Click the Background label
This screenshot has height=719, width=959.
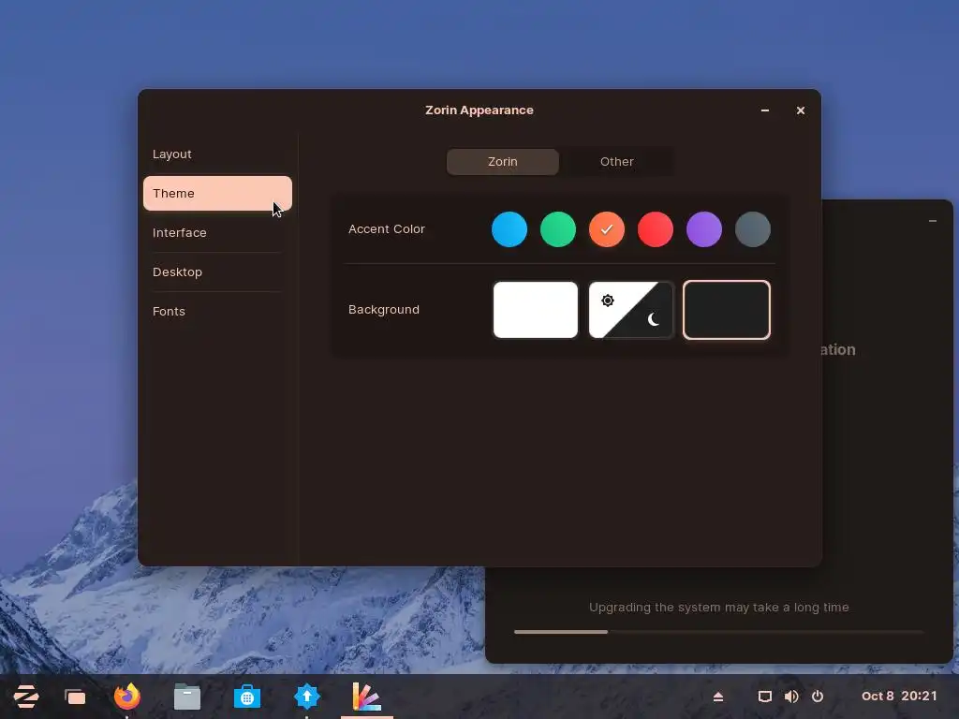(x=384, y=310)
